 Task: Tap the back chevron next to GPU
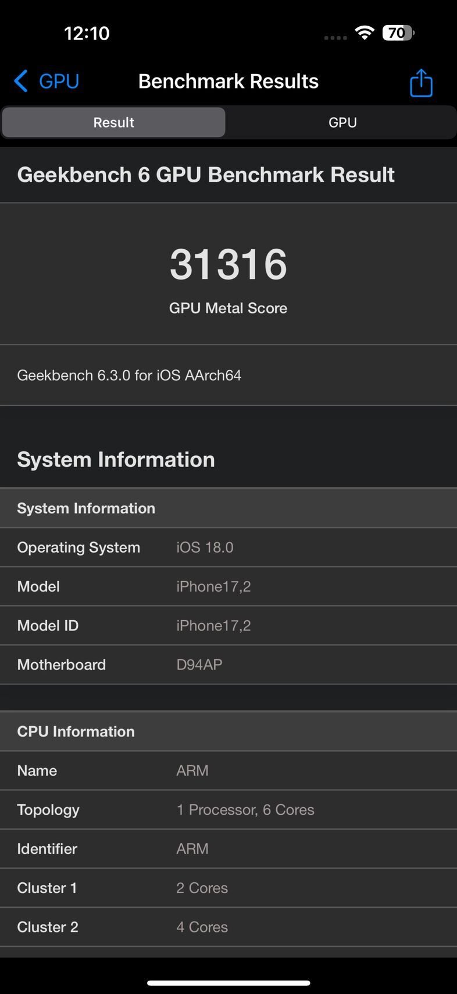(20, 81)
